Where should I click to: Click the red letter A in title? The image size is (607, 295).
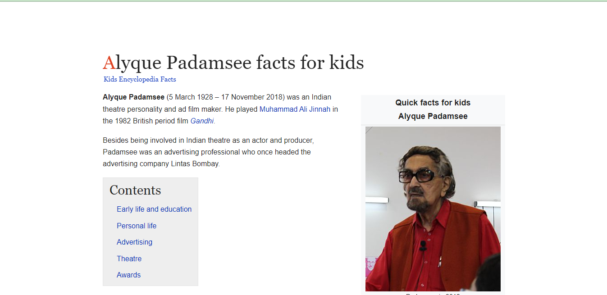(x=109, y=63)
